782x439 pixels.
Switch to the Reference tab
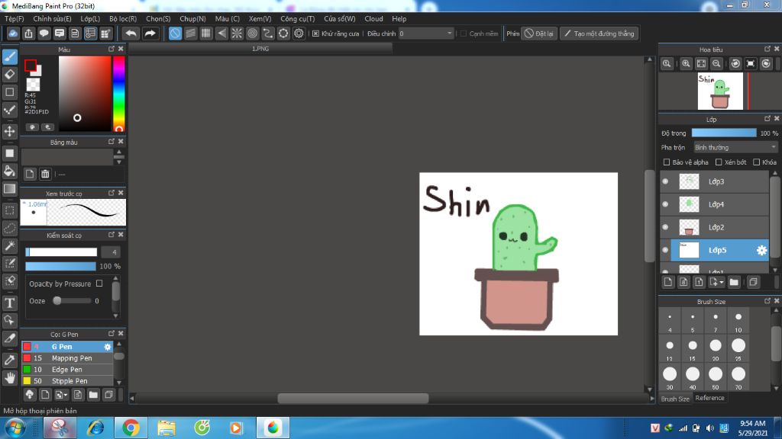tap(709, 398)
